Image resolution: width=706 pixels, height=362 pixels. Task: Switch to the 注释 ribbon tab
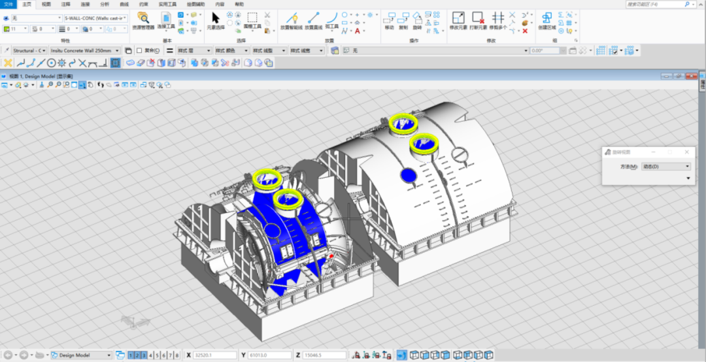[x=66, y=4]
